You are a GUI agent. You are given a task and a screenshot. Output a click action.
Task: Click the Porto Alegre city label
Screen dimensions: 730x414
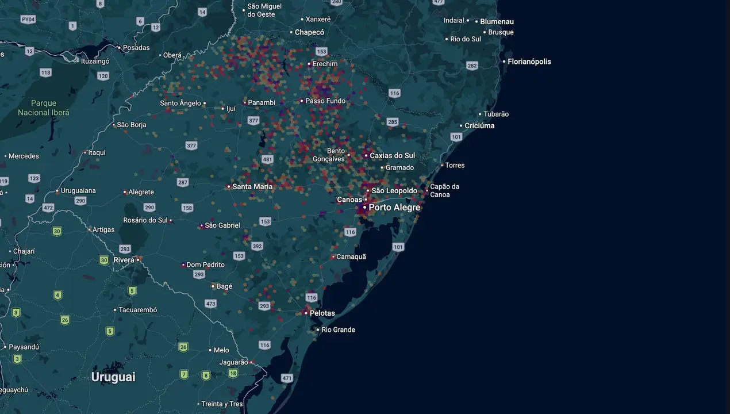click(x=394, y=207)
